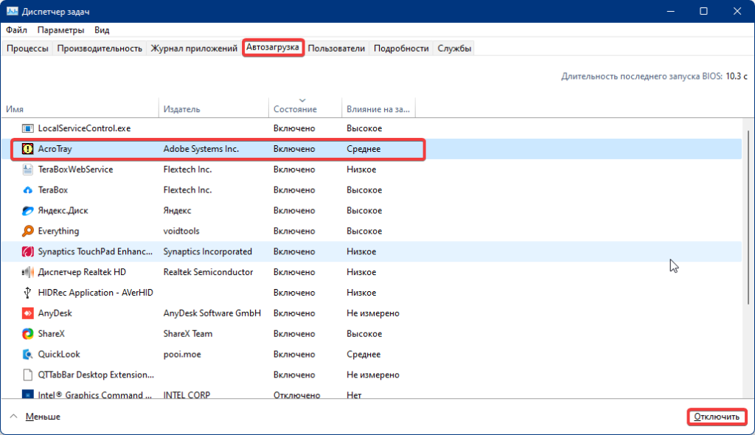This screenshot has height=435, width=755.
Task: Select the Яндекс.Диск name text
Action: pyautogui.click(x=63, y=211)
